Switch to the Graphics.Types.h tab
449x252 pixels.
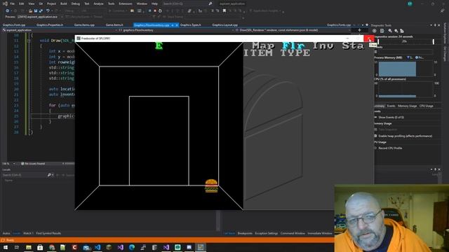(x=190, y=25)
